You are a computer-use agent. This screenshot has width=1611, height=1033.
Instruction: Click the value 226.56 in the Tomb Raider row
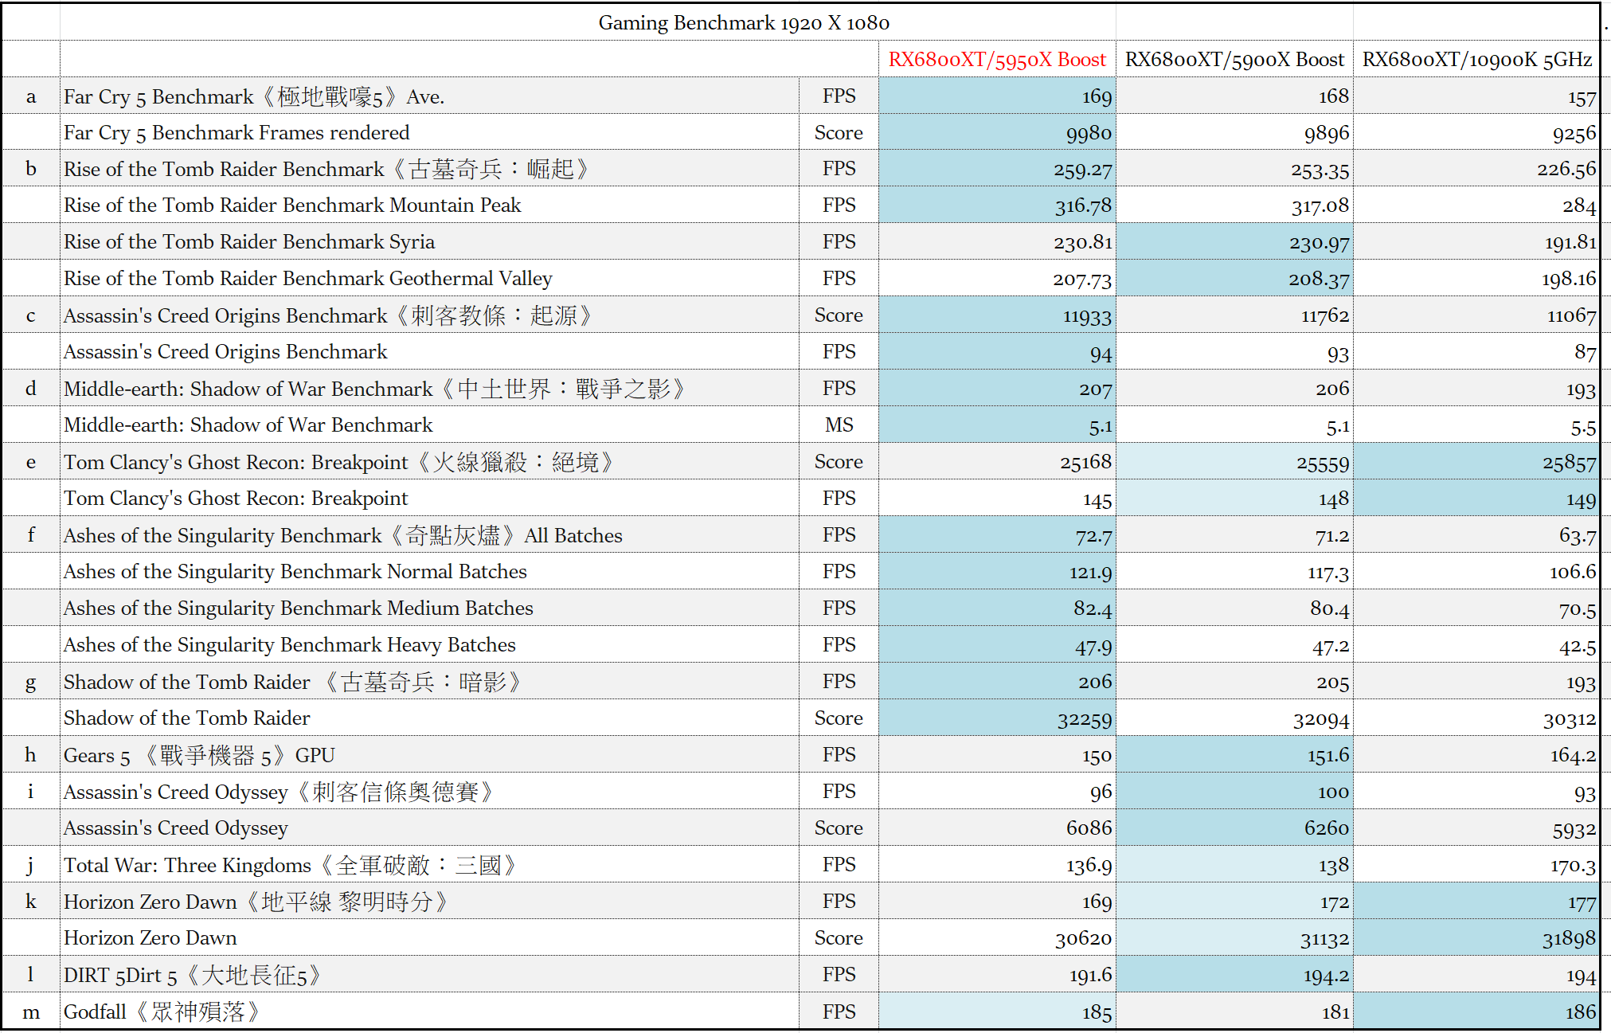point(1566,170)
